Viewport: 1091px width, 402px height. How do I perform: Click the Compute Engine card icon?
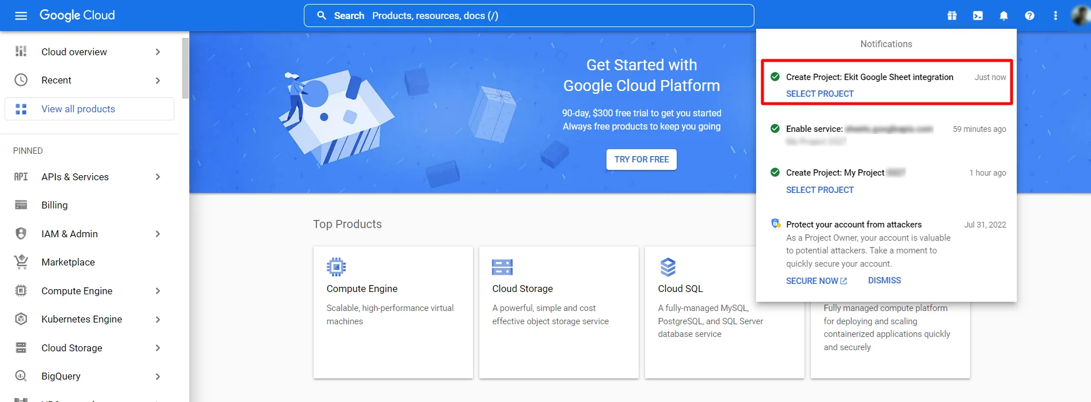[336, 267]
